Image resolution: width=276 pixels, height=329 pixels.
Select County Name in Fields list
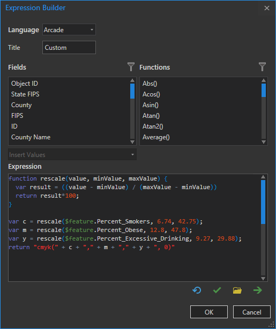pyautogui.click(x=31, y=137)
